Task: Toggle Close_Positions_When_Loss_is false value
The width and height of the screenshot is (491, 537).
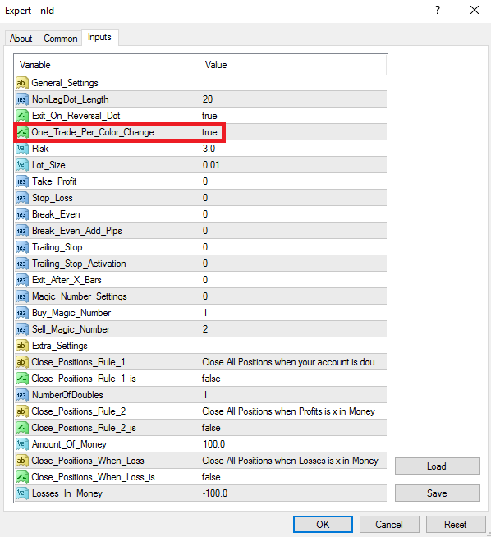Action: point(293,477)
